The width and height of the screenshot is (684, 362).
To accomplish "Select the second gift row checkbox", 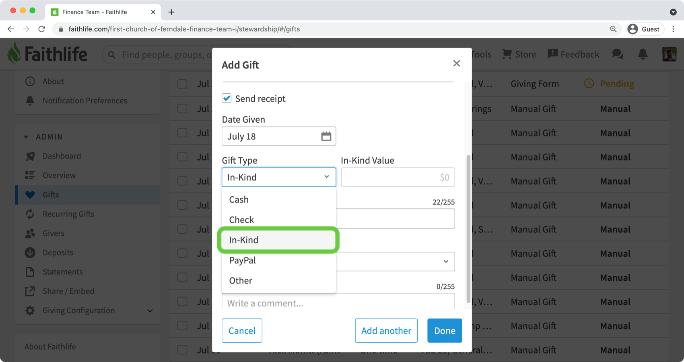I will [x=182, y=109].
